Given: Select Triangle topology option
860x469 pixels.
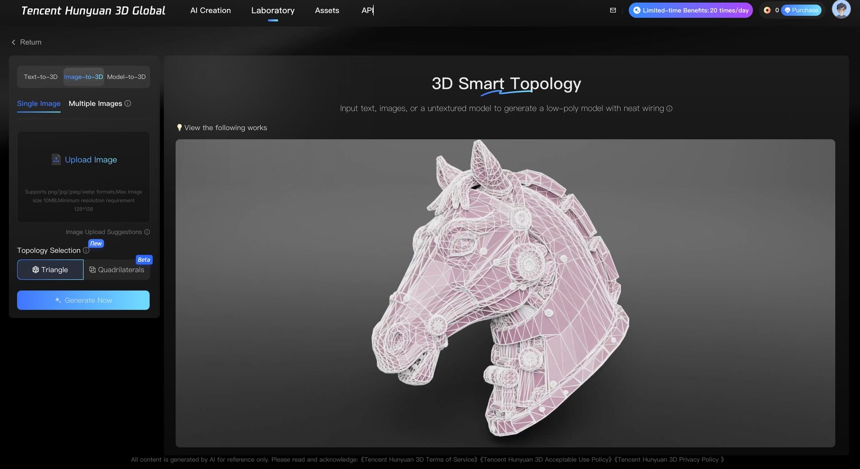Looking at the screenshot, I should click(50, 270).
